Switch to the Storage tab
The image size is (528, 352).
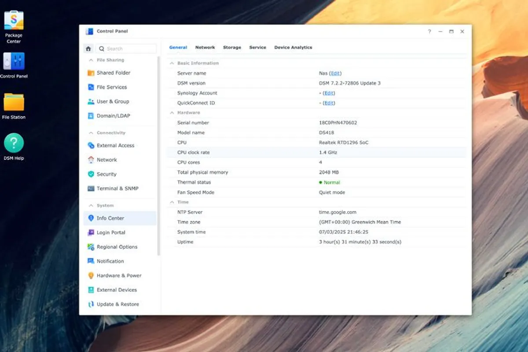click(232, 47)
